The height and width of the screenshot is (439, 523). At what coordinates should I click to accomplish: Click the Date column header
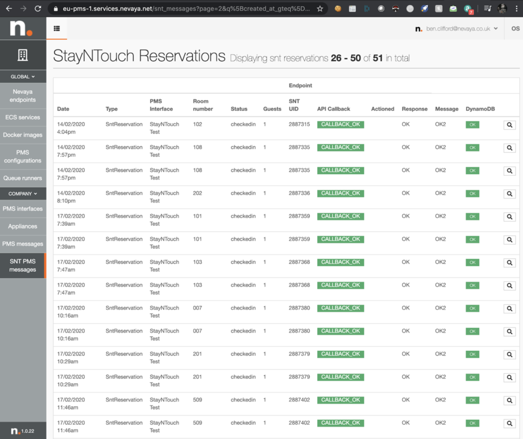[x=63, y=109]
